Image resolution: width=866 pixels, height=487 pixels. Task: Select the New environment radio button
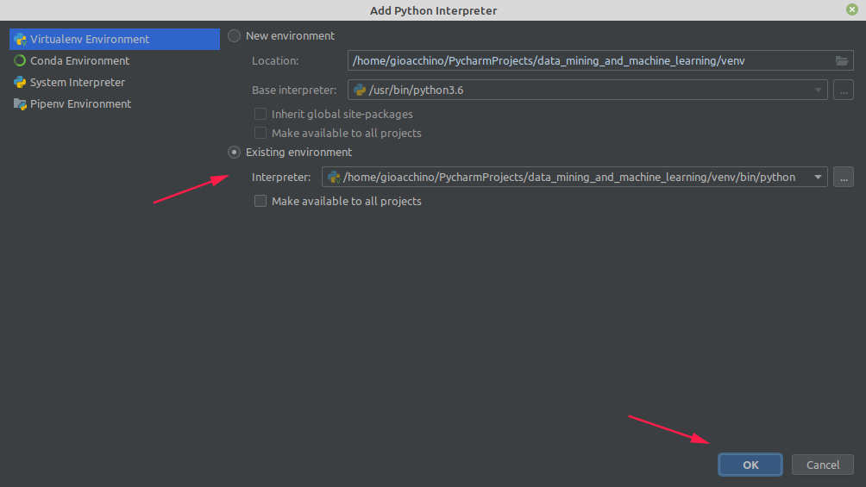click(234, 36)
